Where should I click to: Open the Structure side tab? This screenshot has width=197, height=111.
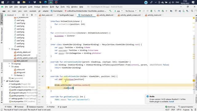[2, 68]
